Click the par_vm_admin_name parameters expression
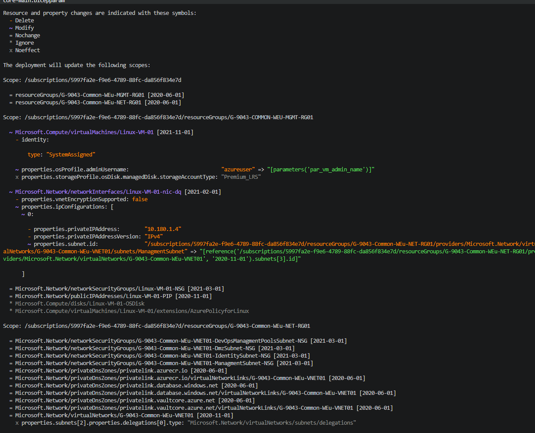This screenshot has height=433, width=535. 321,169
